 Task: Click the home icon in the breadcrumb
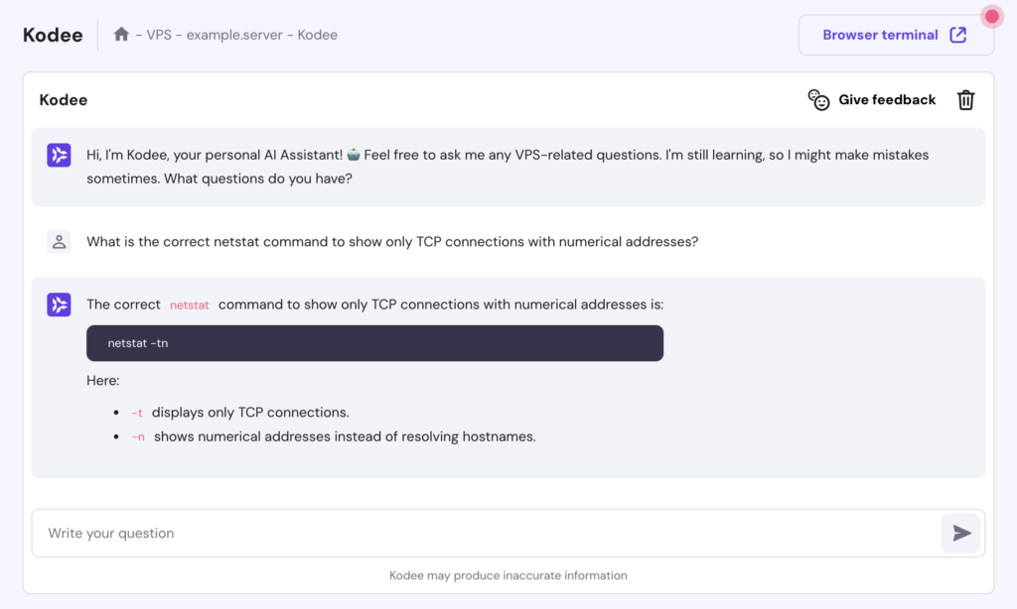[x=121, y=34]
